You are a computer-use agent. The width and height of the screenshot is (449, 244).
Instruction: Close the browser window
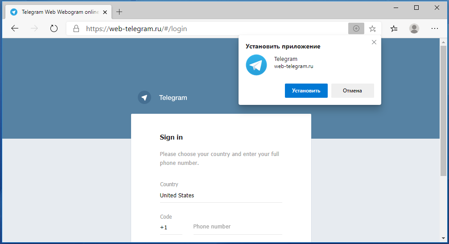[437, 8]
